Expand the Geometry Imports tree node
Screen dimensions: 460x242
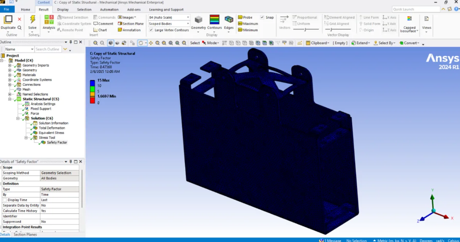click(10, 66)
